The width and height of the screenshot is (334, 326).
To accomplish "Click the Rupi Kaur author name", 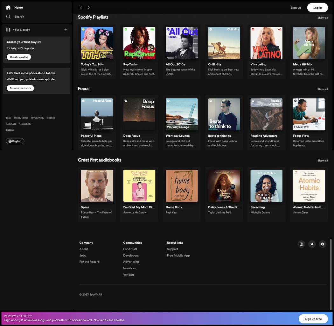I will click(171, 213).
